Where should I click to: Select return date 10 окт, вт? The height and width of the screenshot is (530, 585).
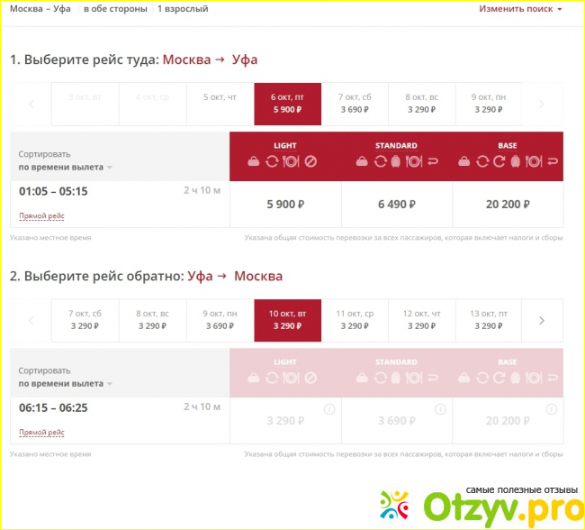coord(288,320)
